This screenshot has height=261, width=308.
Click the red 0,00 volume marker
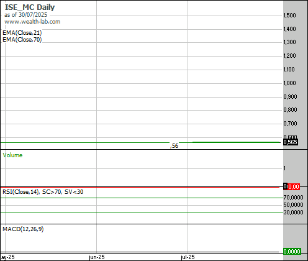click(x=294, y=187)
